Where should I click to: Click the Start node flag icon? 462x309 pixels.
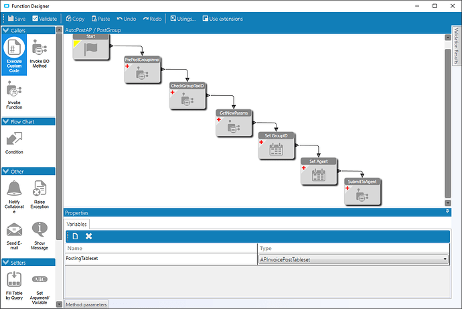tap(91, 49)
